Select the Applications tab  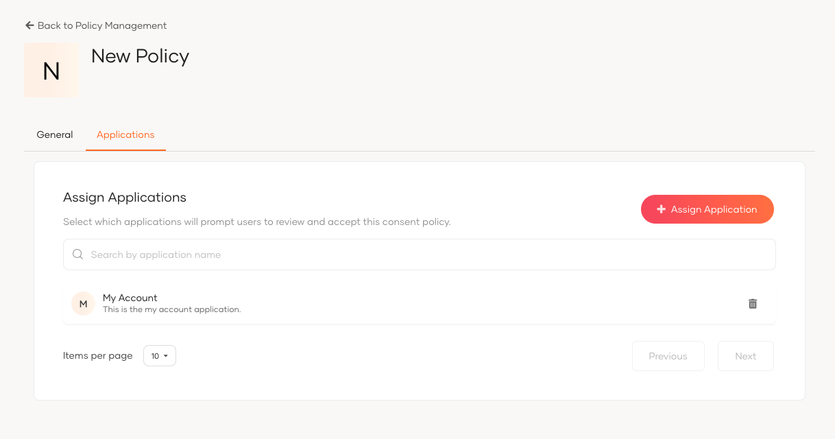[x=125, y=134]
